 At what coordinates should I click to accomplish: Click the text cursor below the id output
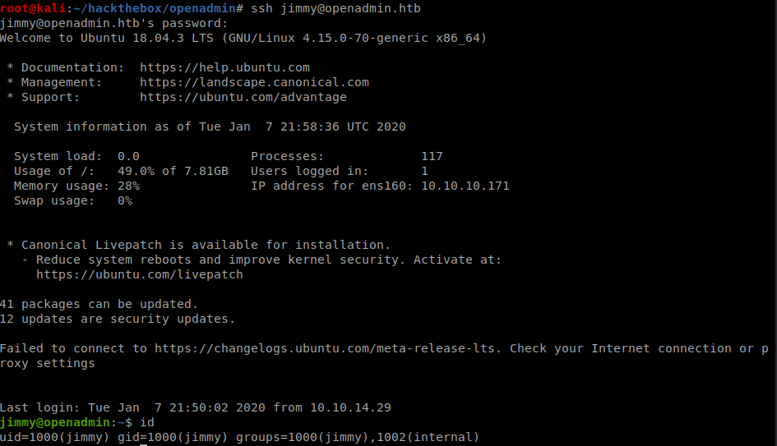tap(144, 444)
